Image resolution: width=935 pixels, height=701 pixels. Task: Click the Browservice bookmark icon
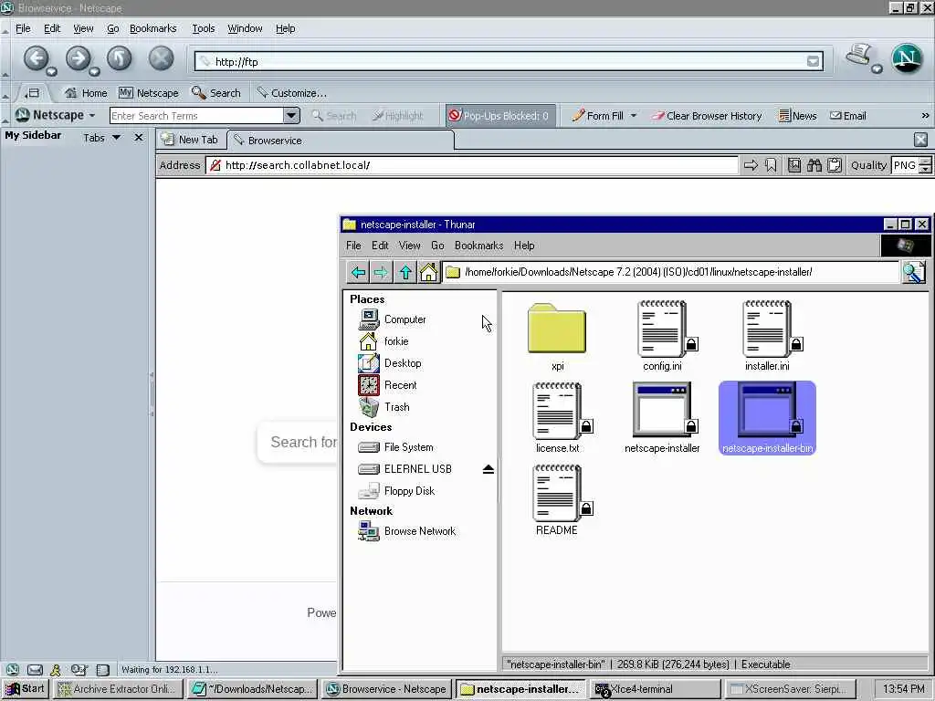771,165
